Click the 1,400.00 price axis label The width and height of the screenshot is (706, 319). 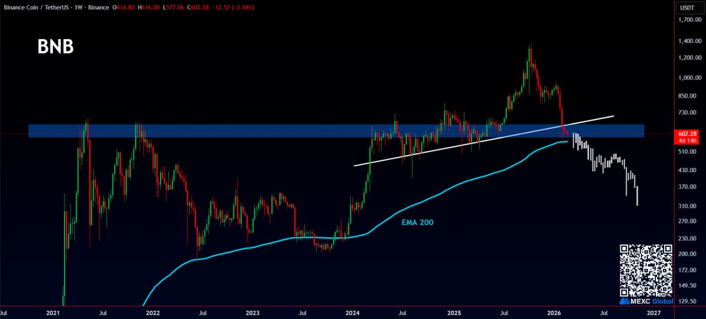689,41
